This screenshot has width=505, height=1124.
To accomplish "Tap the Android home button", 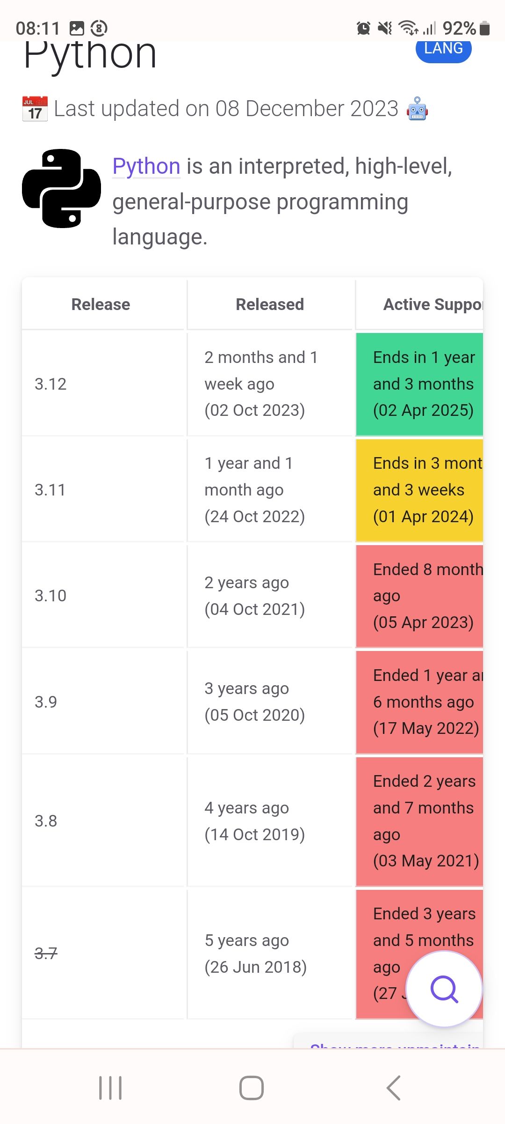I will [x=252, y=1087].
